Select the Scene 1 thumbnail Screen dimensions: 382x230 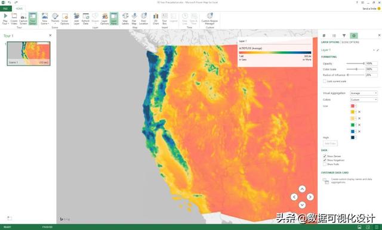coord(29,54)
